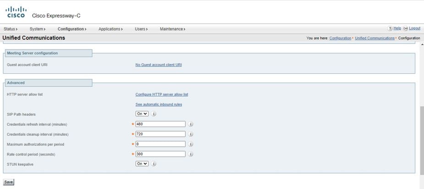This screenshot has height=189, width=424.
Task: Click the STUN keepalive label
Action: pyautogui.click(x=20, y=164)
